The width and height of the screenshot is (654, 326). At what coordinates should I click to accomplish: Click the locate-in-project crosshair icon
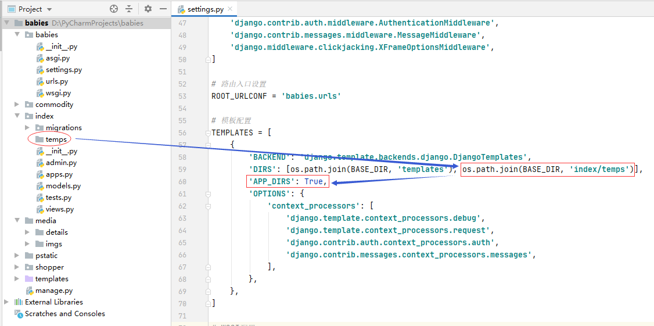click(x=114, y=9)
